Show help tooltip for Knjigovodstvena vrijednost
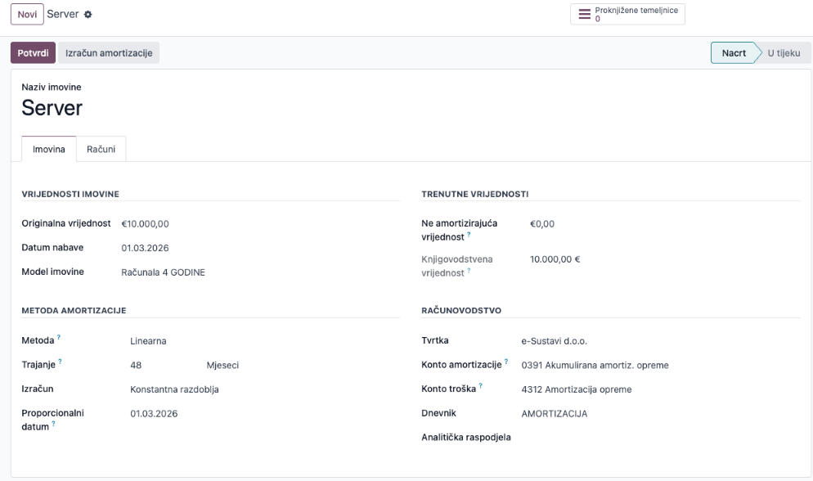 point(469,270)
